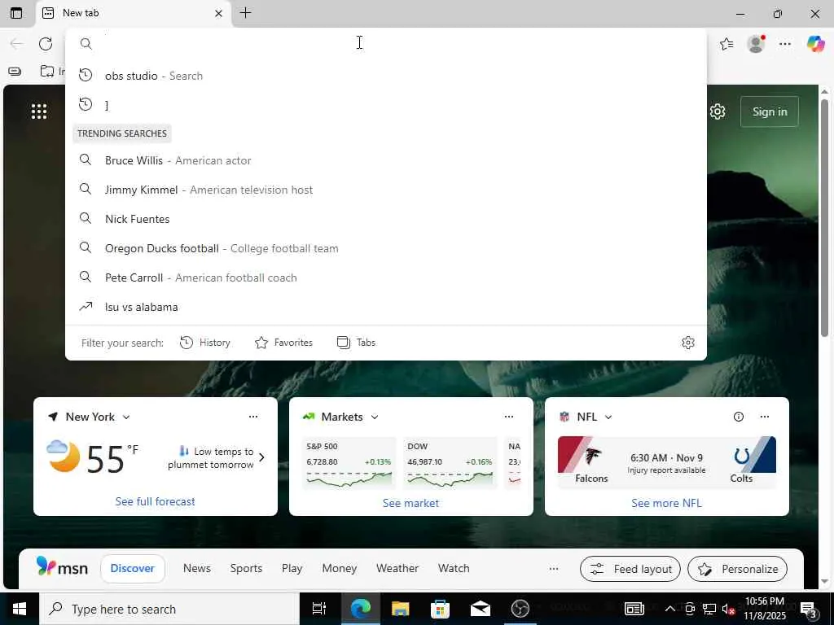This screenshot has width=834, height=625.
Task: Click the taskbar clock and date
Action: click(x=764, y=609)
